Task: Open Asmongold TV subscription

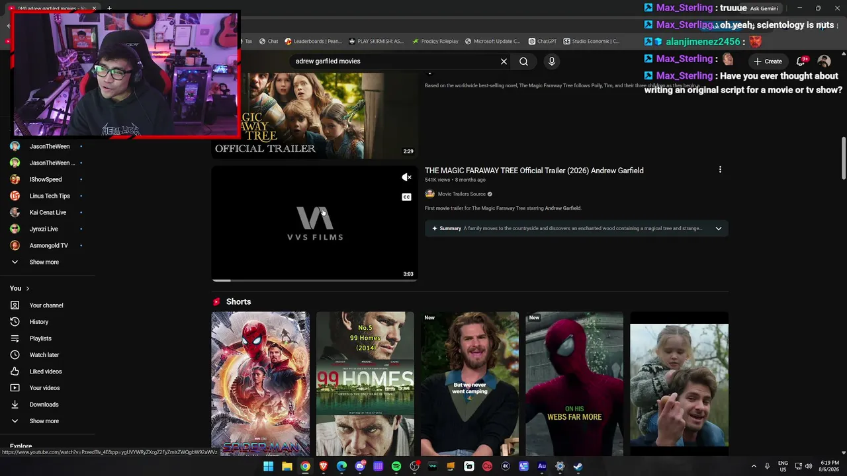Action: (48, 246)
